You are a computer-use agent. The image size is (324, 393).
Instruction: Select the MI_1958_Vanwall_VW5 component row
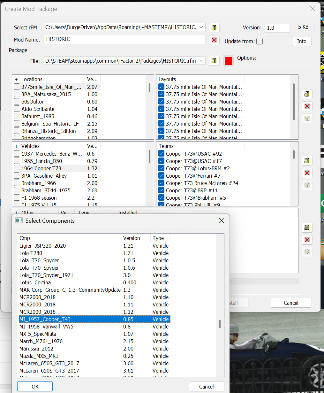(94, 327)
